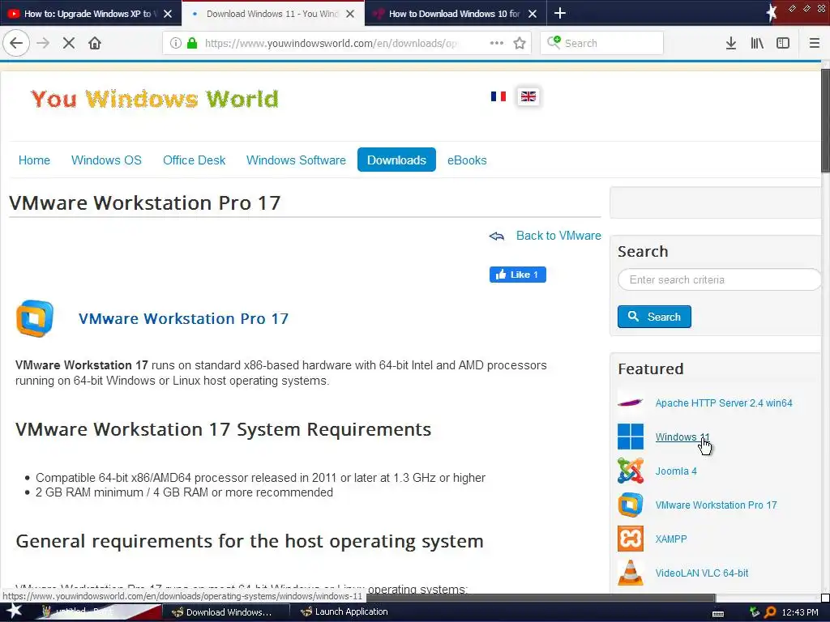This screenshot has height=622, width=830.
Task: Click the Joomla logo icon
Action: (x=631, y=471)
